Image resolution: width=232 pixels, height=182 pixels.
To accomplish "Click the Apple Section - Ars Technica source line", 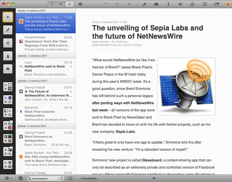I will click(109, 42).
